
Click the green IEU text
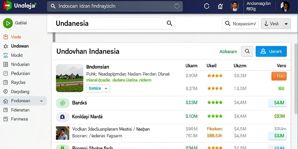(x=281, y=88)
